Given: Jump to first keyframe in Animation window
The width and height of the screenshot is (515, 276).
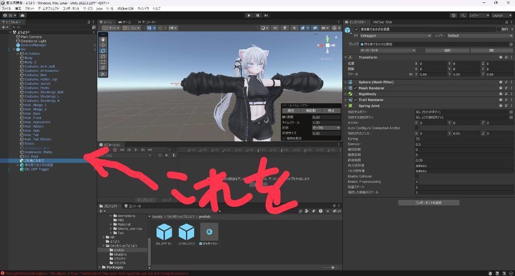Looking at the screenshot, I should tap(122, 150).
